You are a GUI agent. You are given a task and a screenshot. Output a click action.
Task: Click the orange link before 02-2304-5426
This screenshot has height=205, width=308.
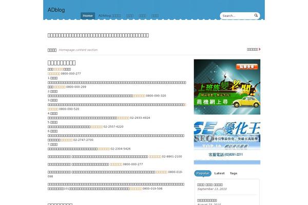pyautogui.click(x=104, y=149)
